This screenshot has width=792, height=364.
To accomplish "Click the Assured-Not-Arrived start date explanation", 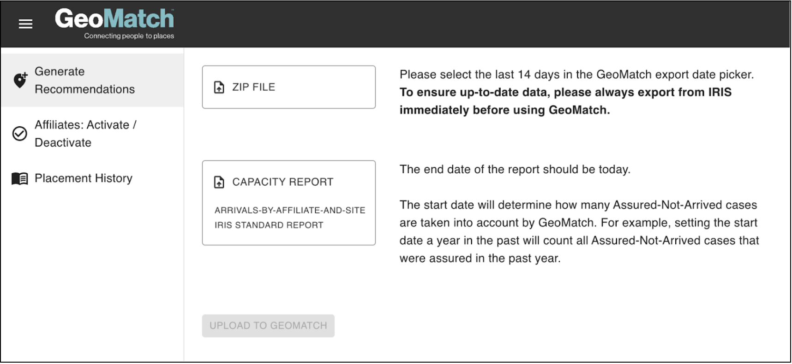I will [579, 231].
